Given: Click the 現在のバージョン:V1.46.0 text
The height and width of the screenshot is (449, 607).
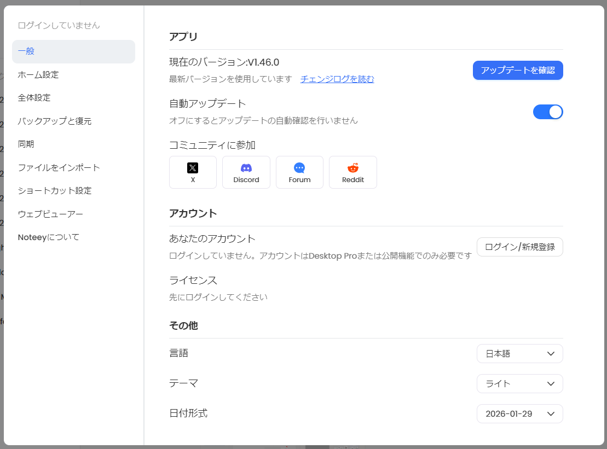Looking at the screenshot, I should coord(224,62).
